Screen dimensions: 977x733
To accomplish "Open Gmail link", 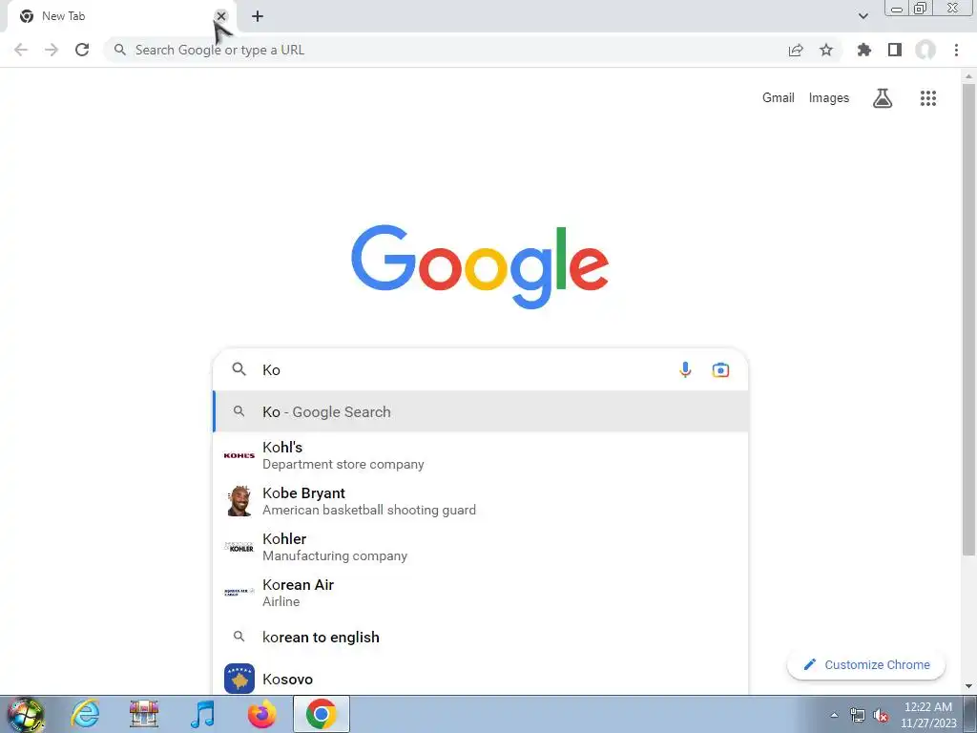I will (x=779, y=98).
